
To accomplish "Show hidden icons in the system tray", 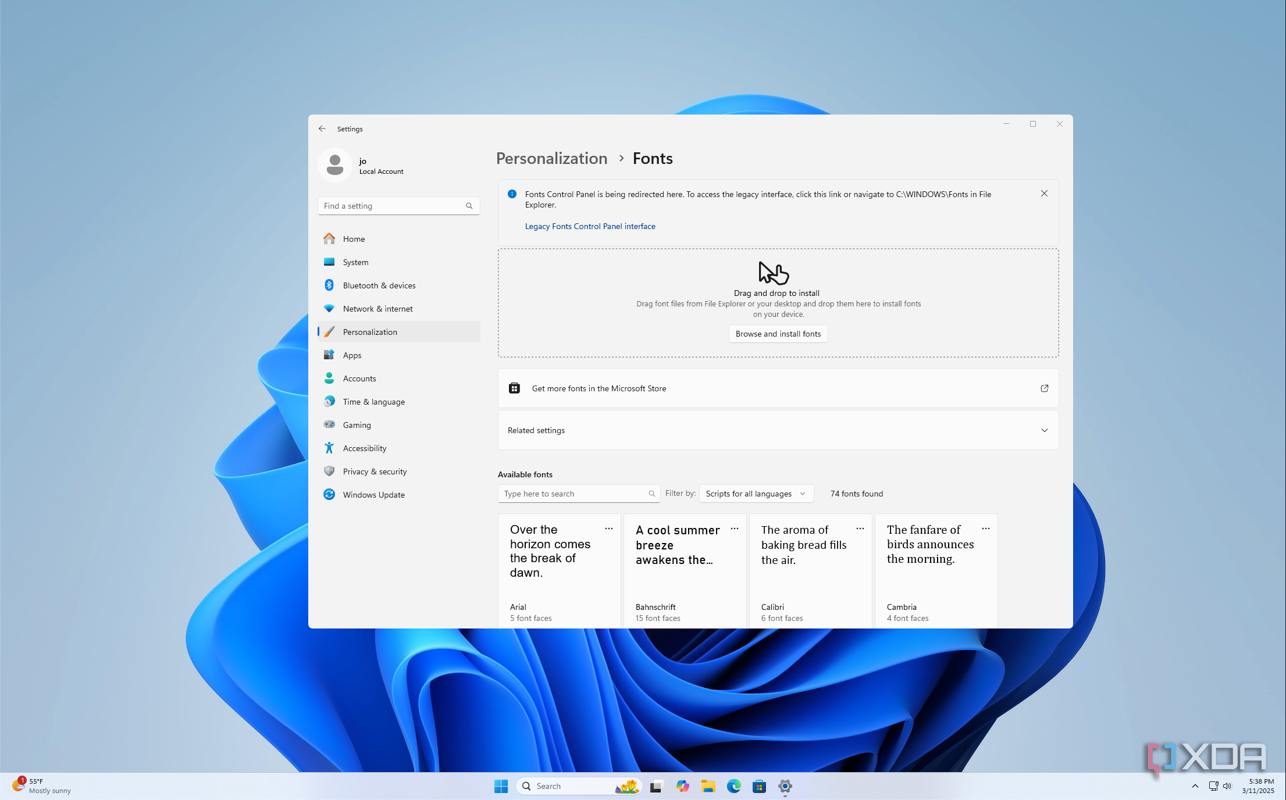I will coord(1195,786).
